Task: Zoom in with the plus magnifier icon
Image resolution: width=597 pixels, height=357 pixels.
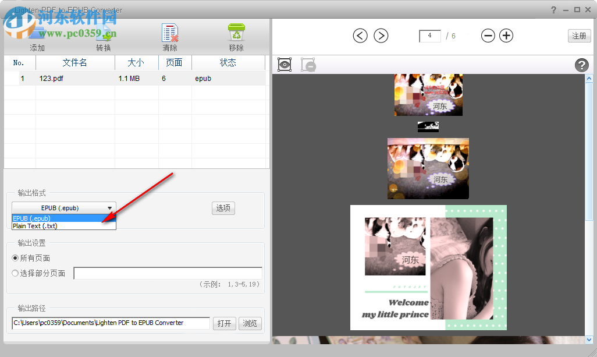Action: (506, 36)
